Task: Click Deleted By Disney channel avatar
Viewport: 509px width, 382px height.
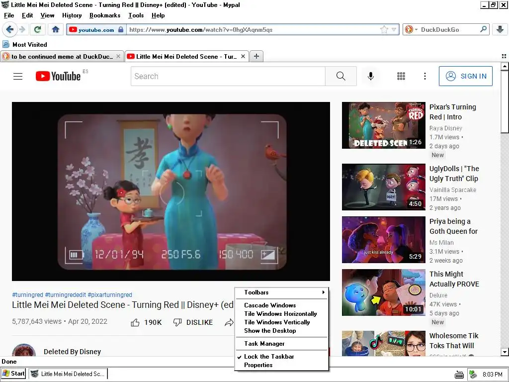Action: coord(24,350)
